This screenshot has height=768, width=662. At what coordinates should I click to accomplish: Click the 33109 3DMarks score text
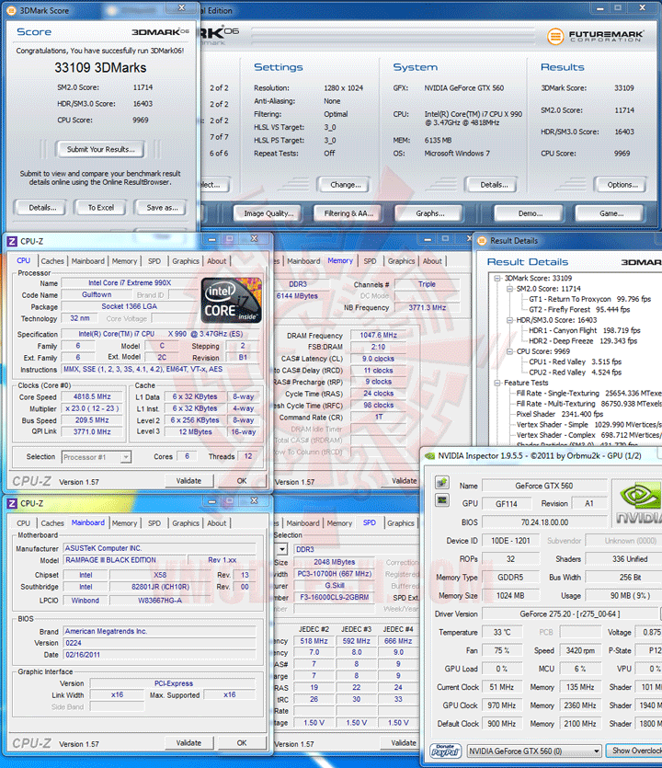tap(100, 67)
